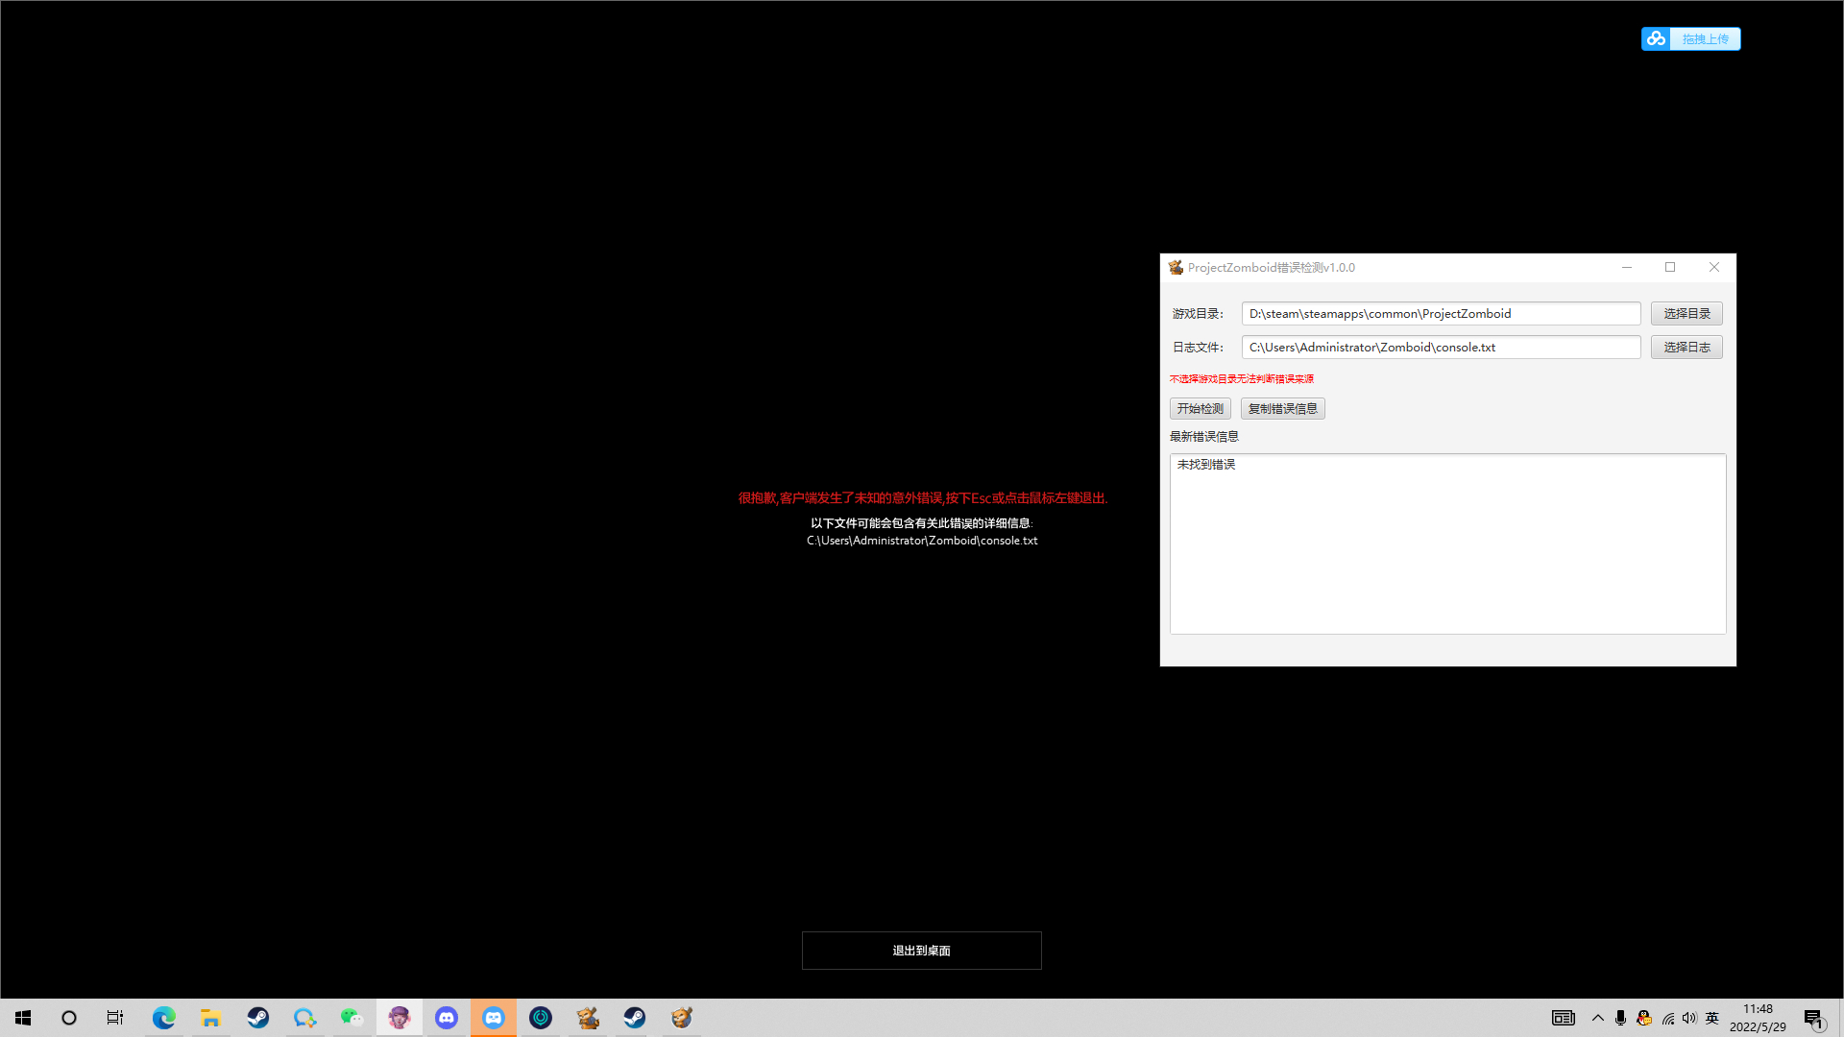Open the clock showing 11:48
1844x1037 pixels.
[x=1758, y=1018]
